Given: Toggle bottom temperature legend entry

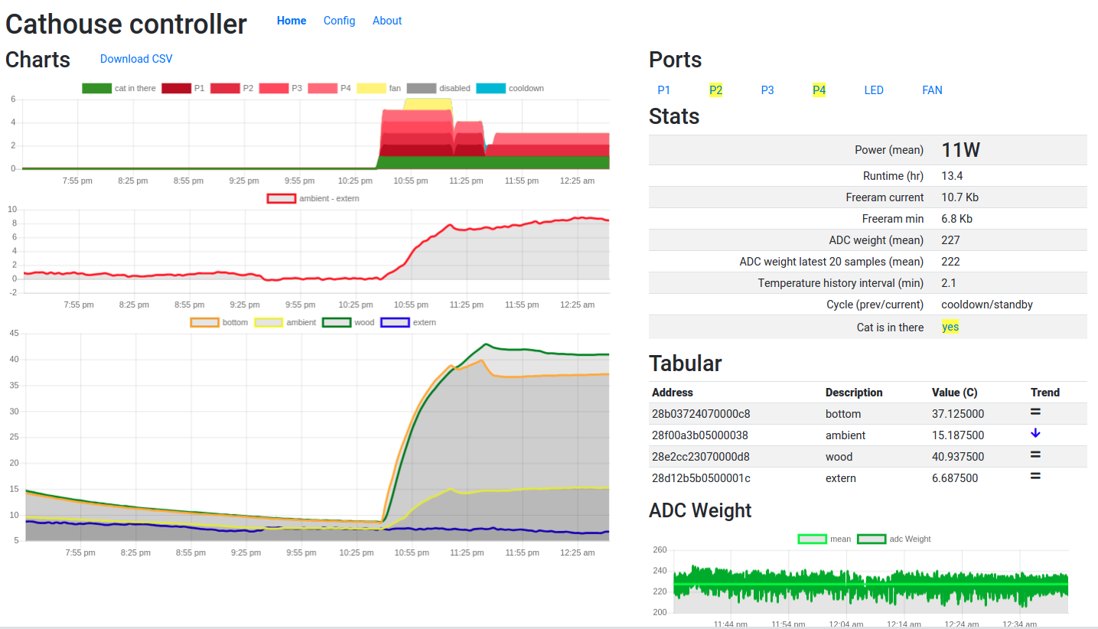Looking at the screenshot, I should click(x=219, y=323).
